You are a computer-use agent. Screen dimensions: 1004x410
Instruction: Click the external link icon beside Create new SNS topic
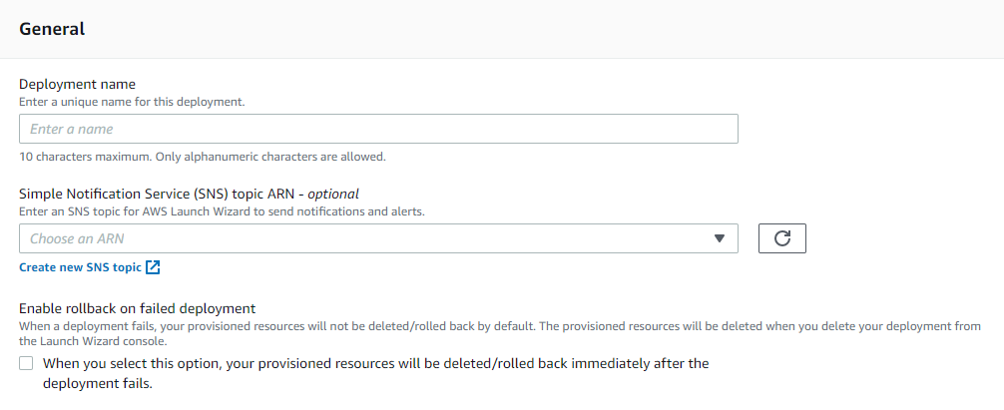coord(153,267)
